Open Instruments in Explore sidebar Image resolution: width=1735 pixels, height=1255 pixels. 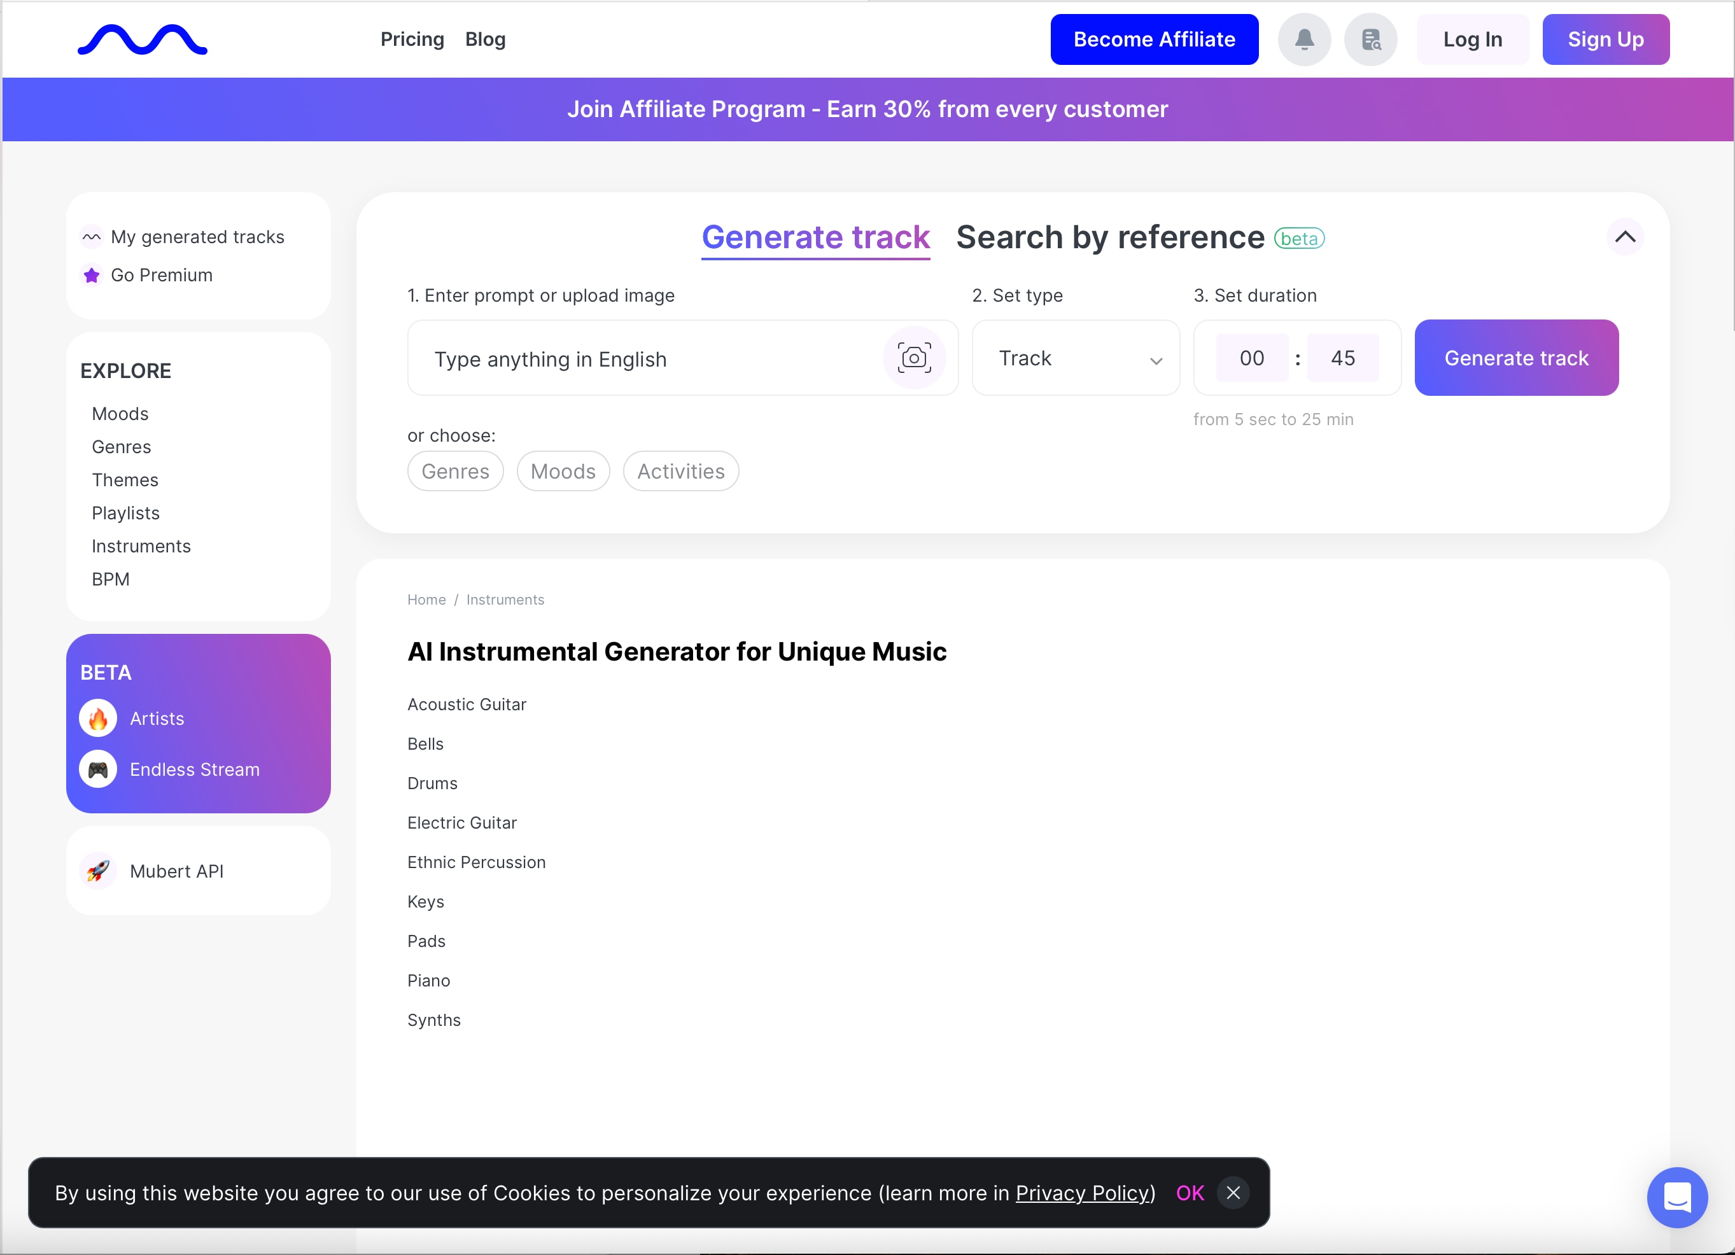pos(141,546)
